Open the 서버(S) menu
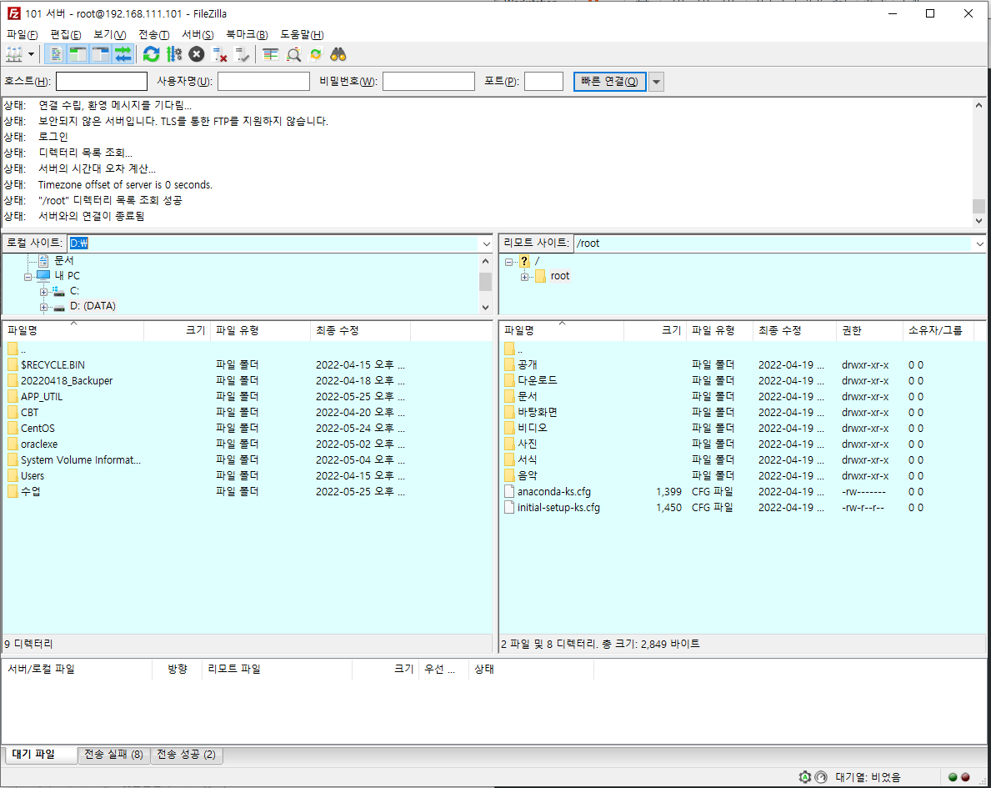991x788 pixels. pos(198,35)
